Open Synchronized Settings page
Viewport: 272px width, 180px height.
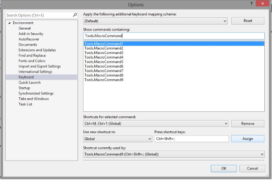pyautogui.click(x=36, y=93)
